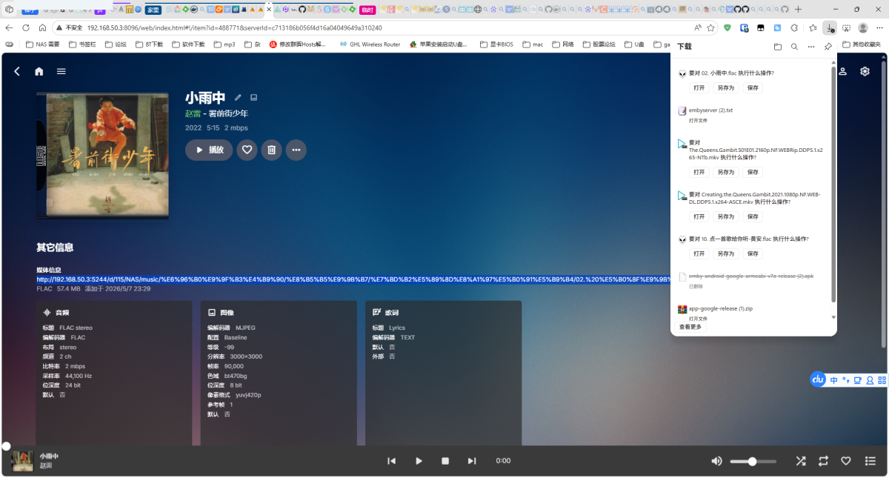Click play in the bottom player bar

pyautogui.click(x=419, y=461)
